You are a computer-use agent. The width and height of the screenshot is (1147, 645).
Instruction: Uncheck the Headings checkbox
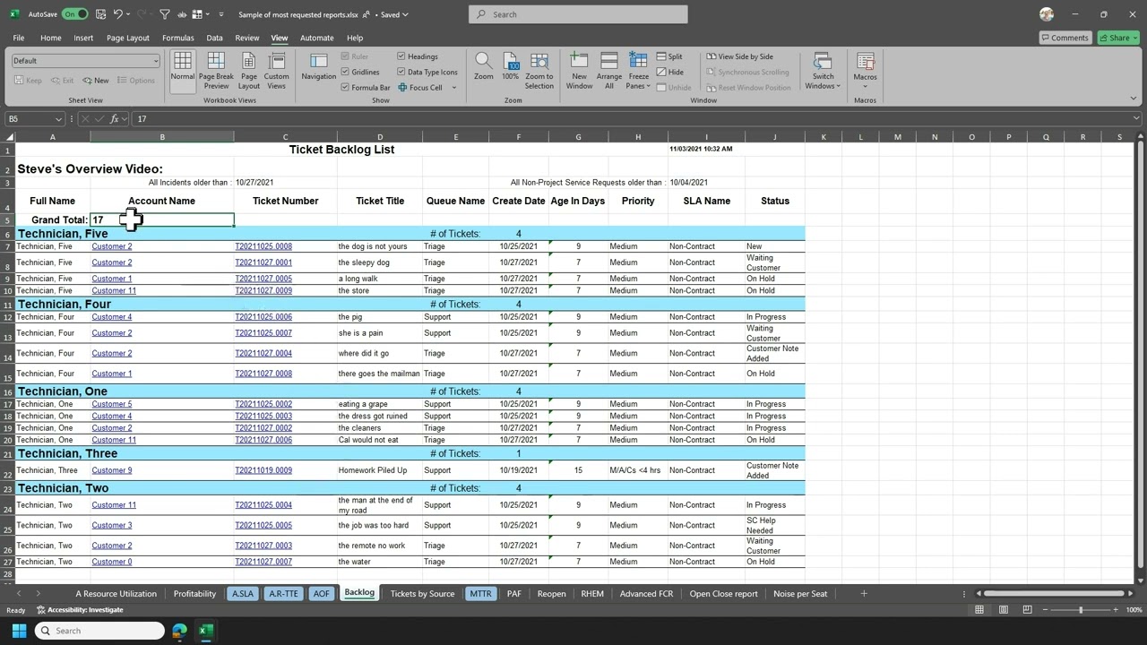pyautogui.click(x=401, y=56)
